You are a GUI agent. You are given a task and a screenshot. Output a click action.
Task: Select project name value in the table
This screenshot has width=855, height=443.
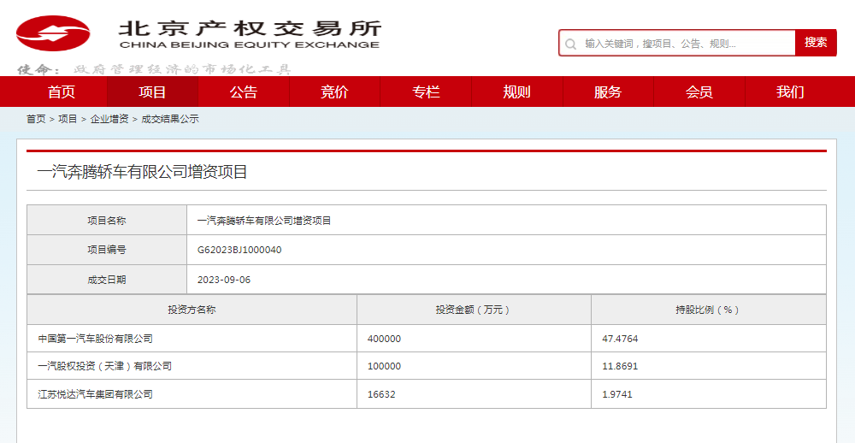pyautogui.click(x=264, y=221)
